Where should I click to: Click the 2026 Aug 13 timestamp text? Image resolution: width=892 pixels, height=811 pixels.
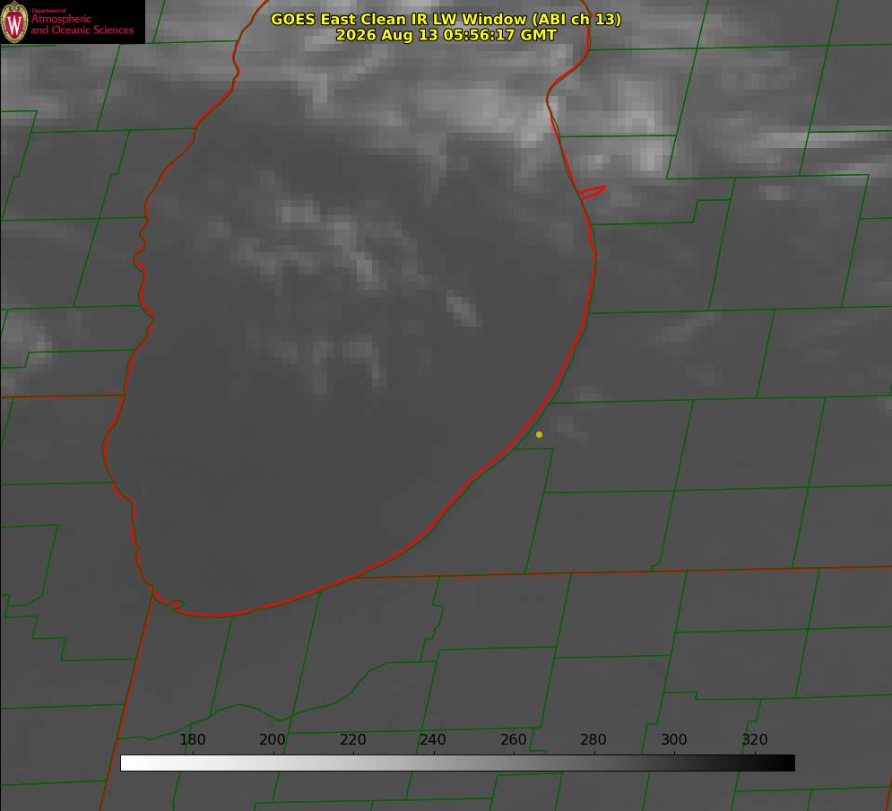(446, 35)
